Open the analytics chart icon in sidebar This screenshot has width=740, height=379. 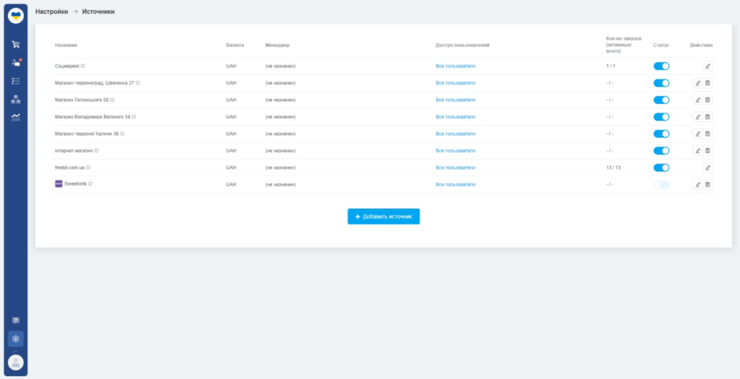[x=16, y=118]
